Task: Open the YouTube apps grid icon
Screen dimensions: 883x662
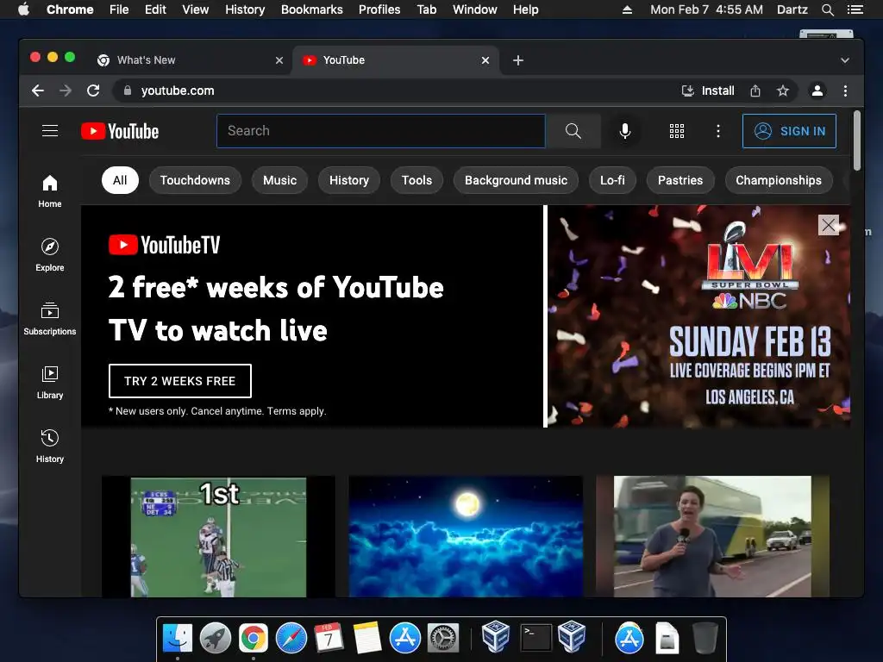Action: coord(677,131)
